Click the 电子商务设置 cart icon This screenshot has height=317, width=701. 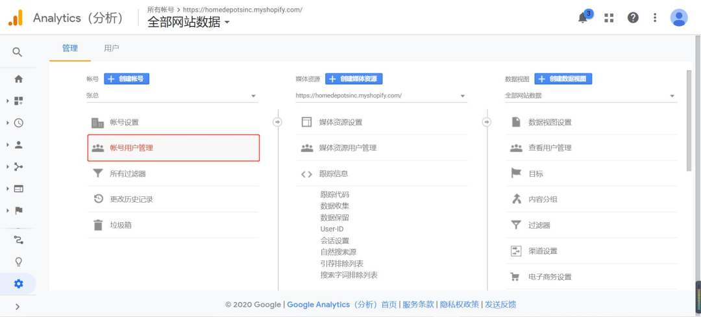(x=515, y=277)
